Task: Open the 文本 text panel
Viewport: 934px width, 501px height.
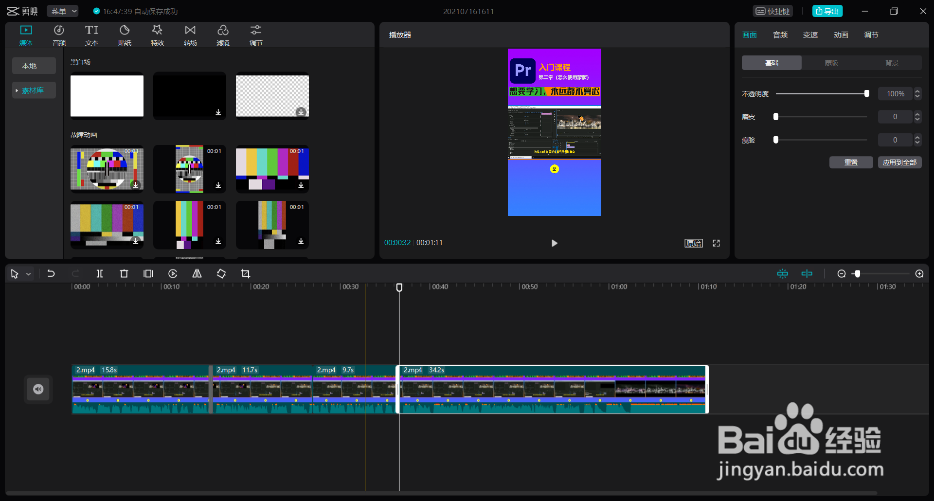Action: click(91, 36)
